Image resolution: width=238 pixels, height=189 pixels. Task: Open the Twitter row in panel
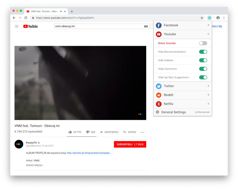coord(183,86)
